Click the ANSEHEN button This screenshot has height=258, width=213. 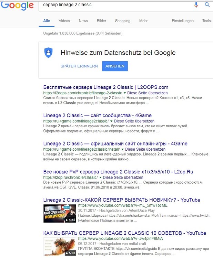point(115,66)
